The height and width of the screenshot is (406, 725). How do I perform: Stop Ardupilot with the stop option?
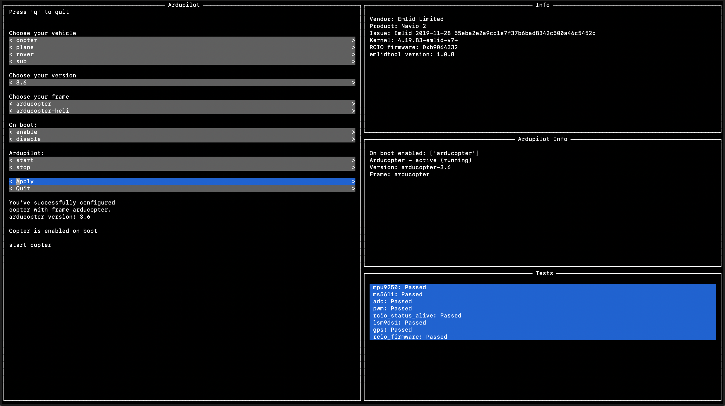182,167
